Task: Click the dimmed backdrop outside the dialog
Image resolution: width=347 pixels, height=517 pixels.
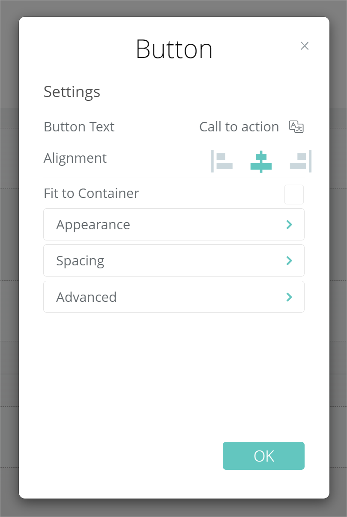Action: click(9, 258)
